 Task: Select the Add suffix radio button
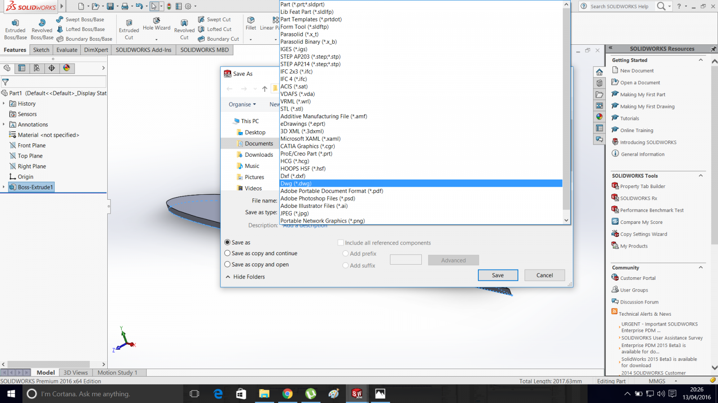(x=346, y=265)
